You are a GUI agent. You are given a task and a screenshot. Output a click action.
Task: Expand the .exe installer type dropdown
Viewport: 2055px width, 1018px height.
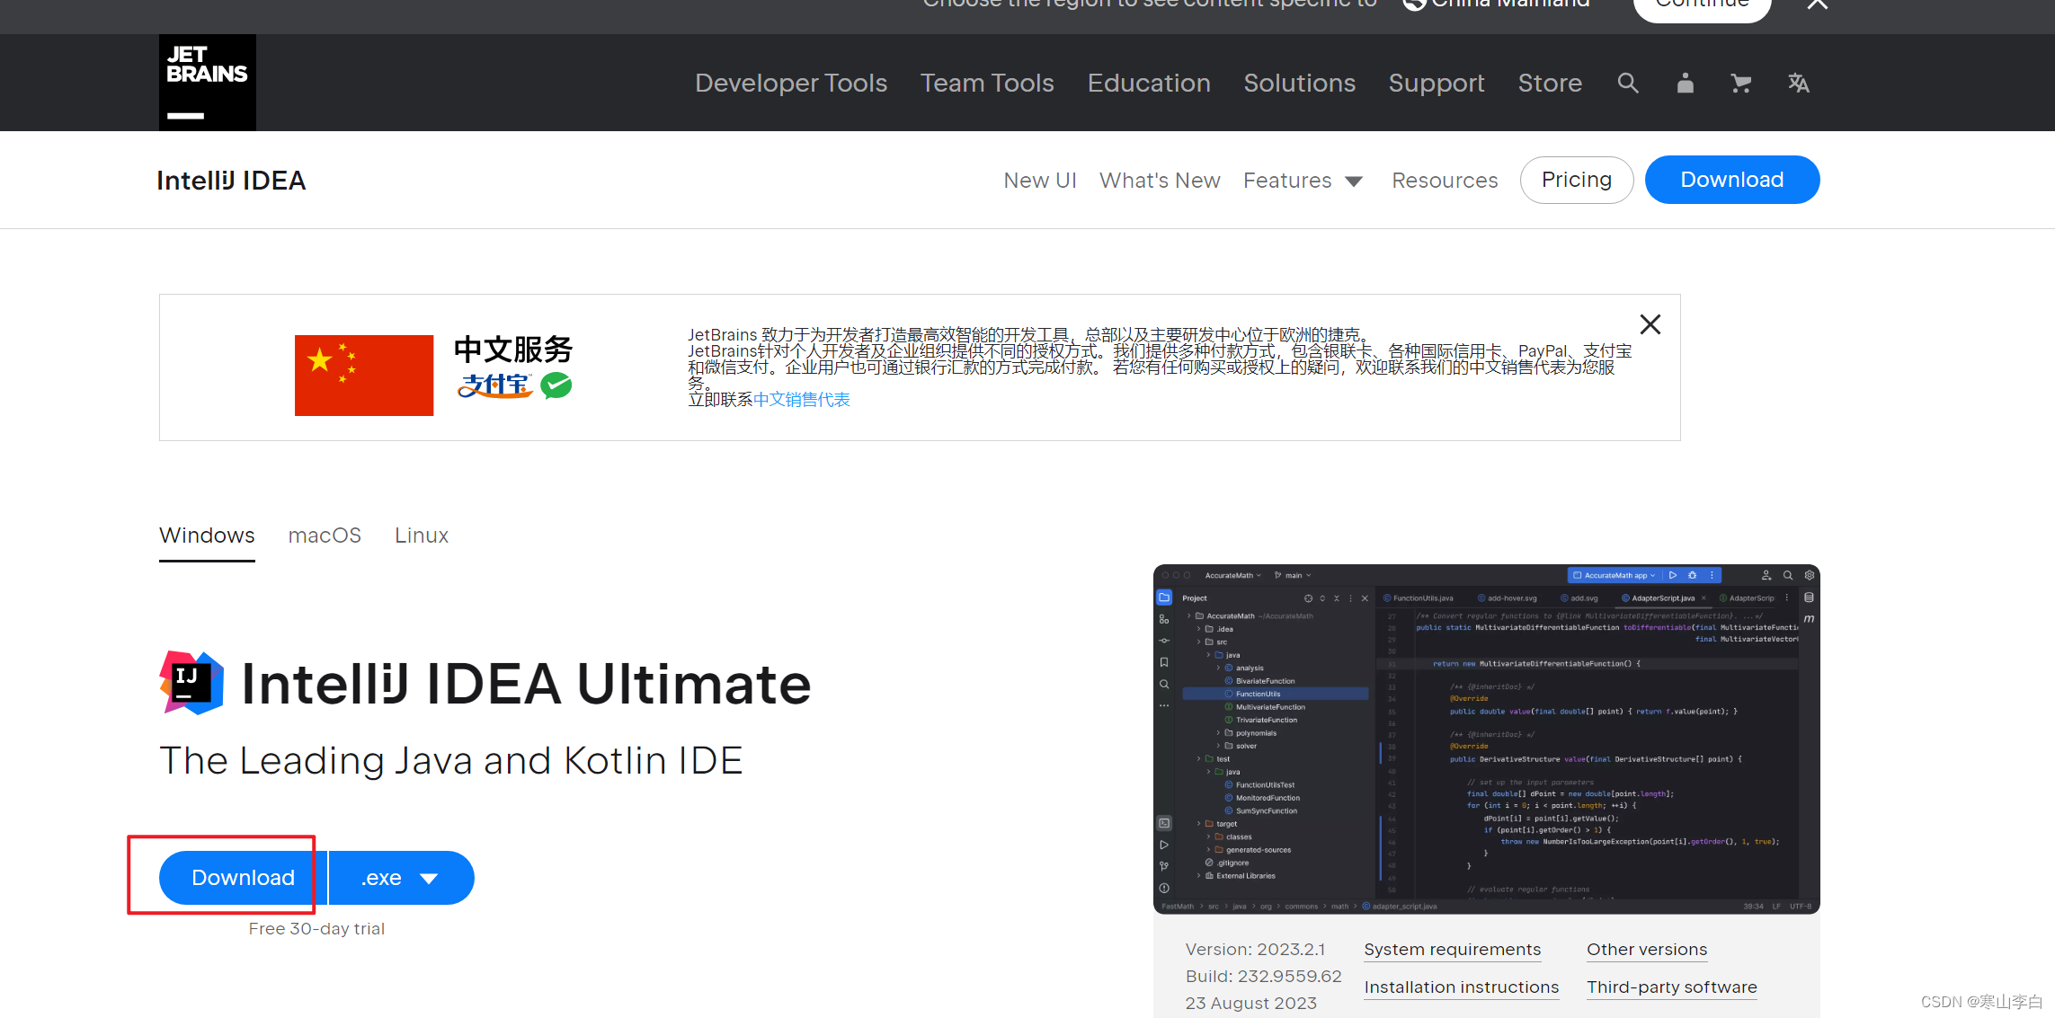[402, 878]
